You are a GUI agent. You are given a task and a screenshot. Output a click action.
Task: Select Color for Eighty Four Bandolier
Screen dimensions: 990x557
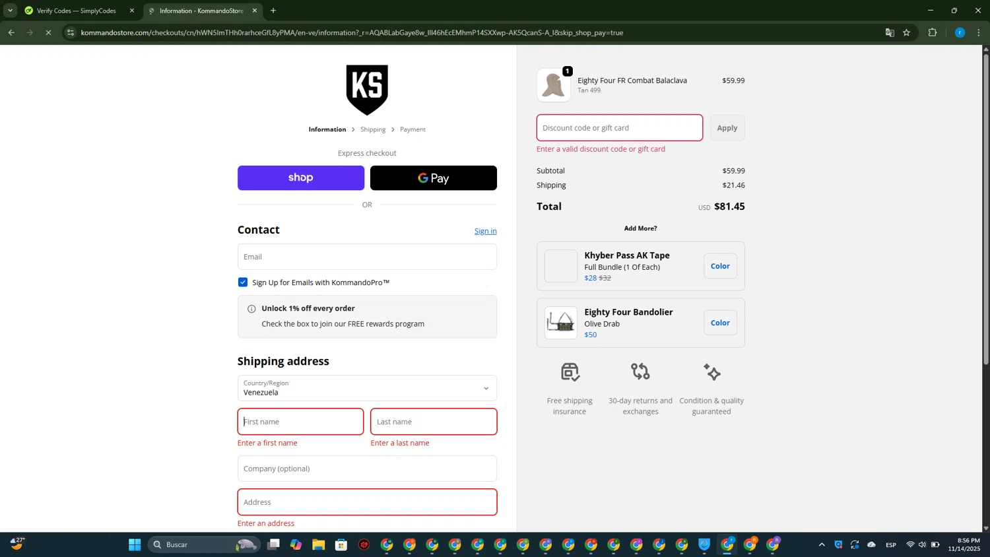click(720, 323)
